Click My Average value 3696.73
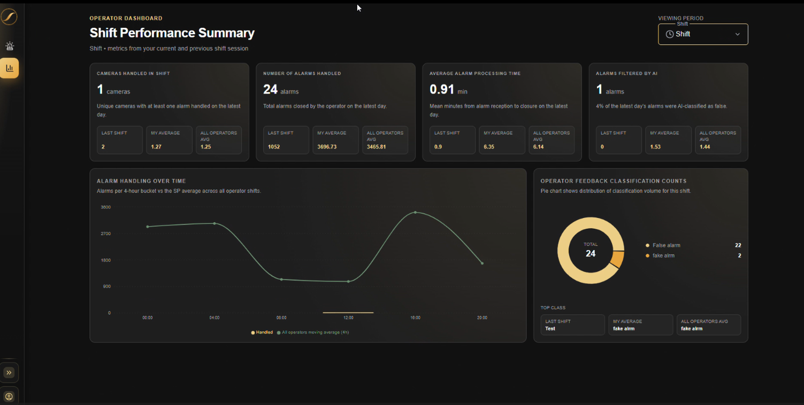 (x=327, y=146)
